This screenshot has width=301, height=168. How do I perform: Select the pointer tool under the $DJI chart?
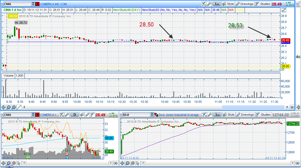click(138, 163)
